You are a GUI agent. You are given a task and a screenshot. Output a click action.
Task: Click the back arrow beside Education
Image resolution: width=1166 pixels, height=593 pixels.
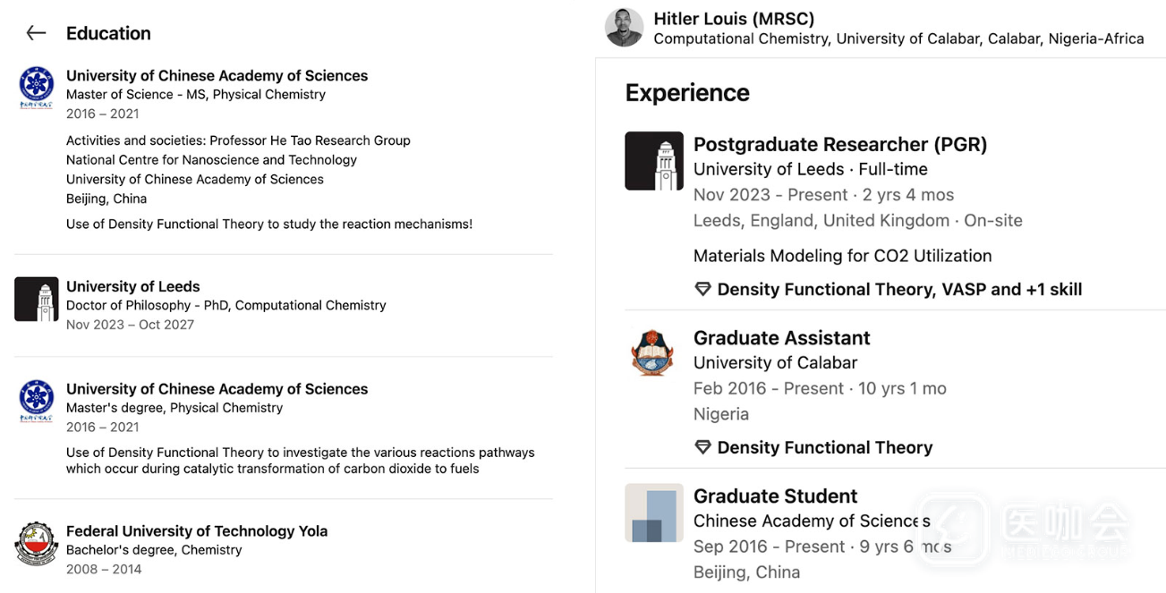pyautogui.click(x=36, y=33)
